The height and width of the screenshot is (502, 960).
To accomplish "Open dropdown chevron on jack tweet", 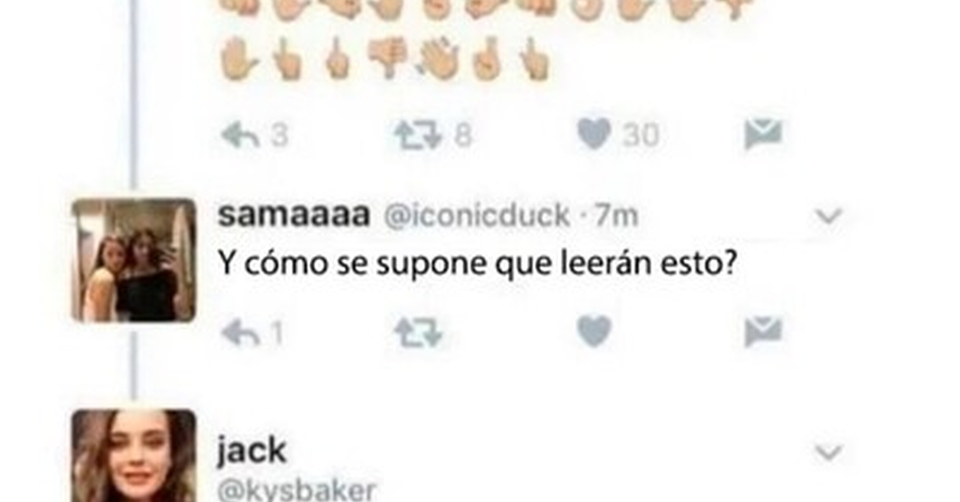I will coord(829,453).
